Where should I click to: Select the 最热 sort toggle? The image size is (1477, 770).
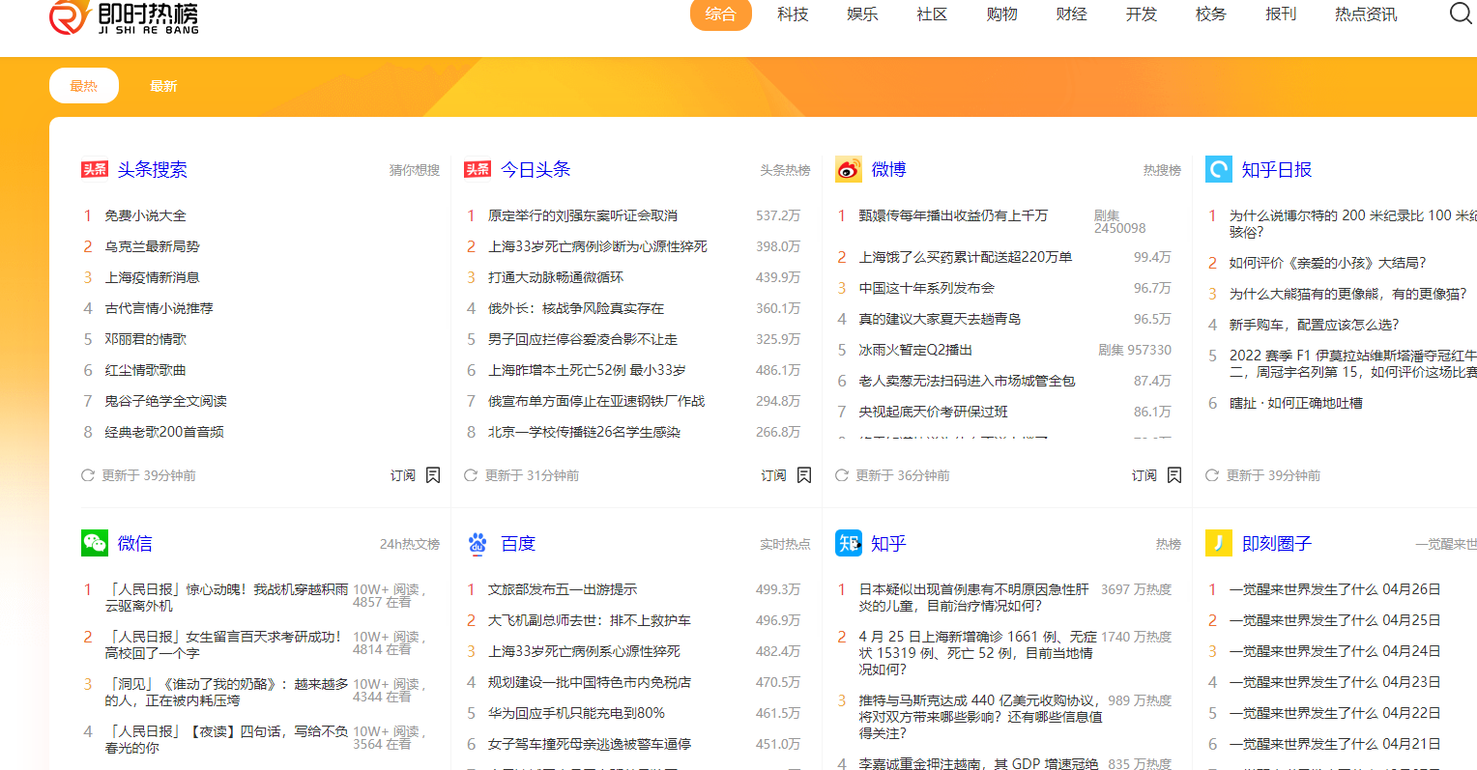pos(84,86)
